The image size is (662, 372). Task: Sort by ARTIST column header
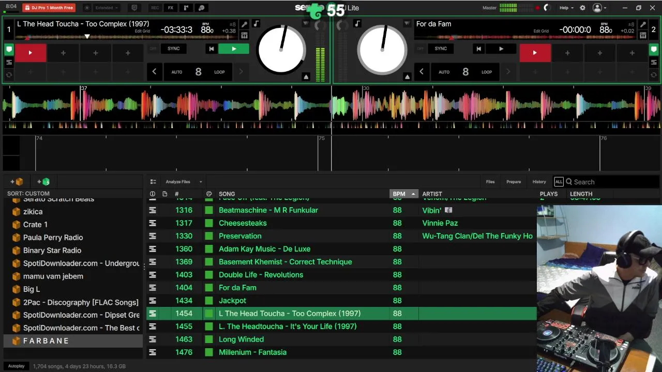432,194
